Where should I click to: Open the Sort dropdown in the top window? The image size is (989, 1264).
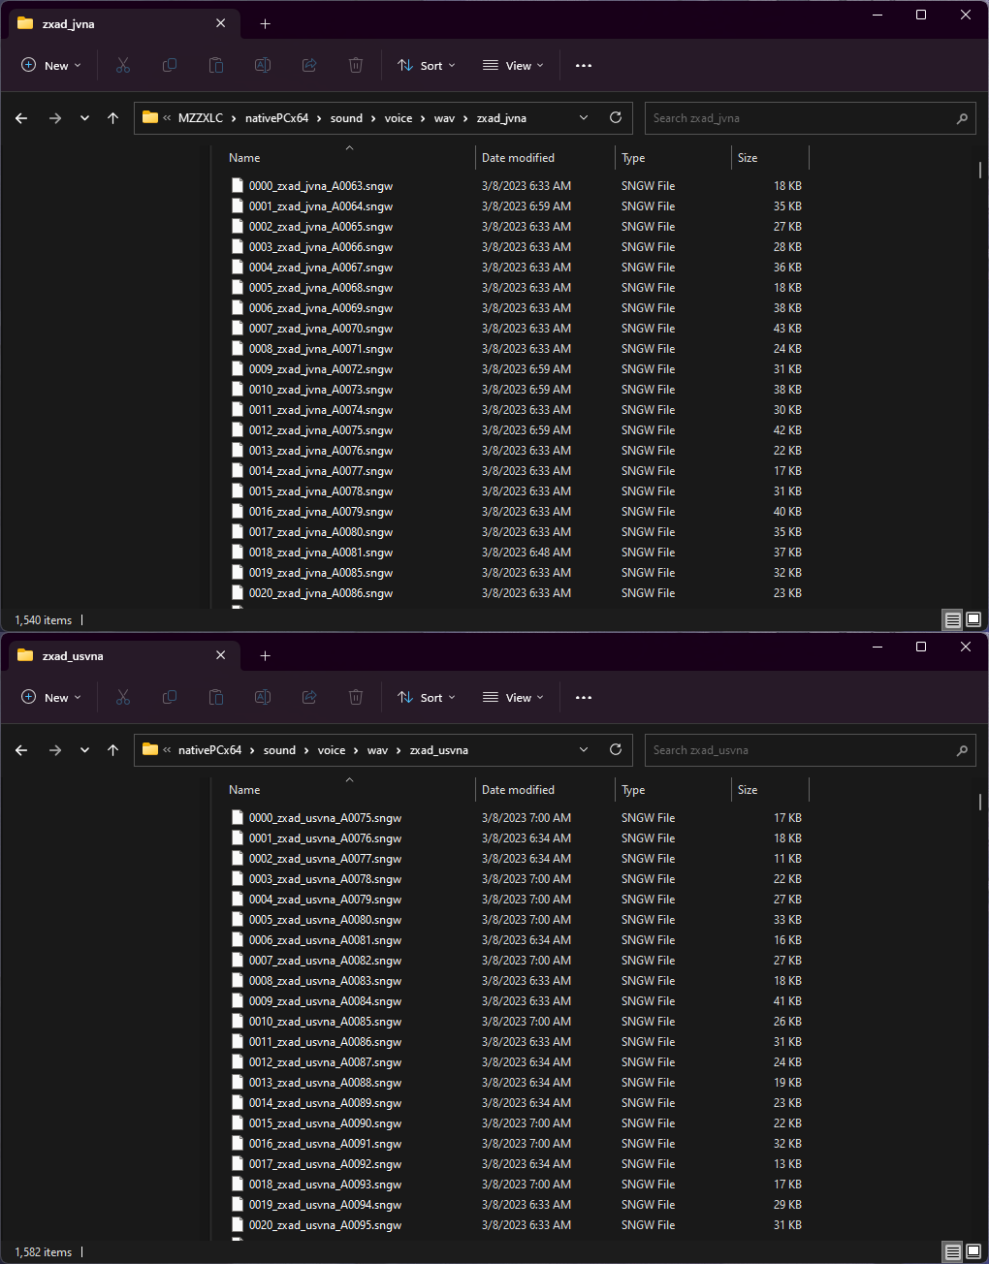click(427, 65)
